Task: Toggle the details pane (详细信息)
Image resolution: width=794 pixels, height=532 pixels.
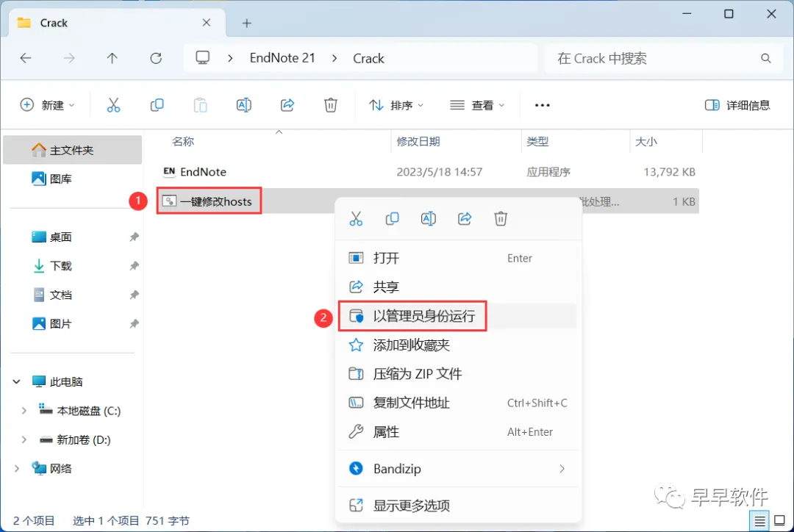Action: tap(737, 105)
